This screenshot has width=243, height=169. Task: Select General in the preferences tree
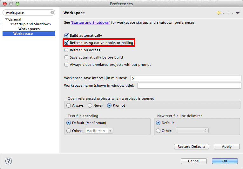pos(15,19)
